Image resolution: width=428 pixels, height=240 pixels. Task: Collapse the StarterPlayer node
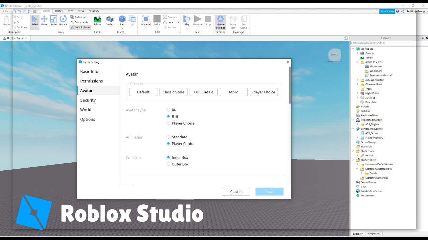353,160
